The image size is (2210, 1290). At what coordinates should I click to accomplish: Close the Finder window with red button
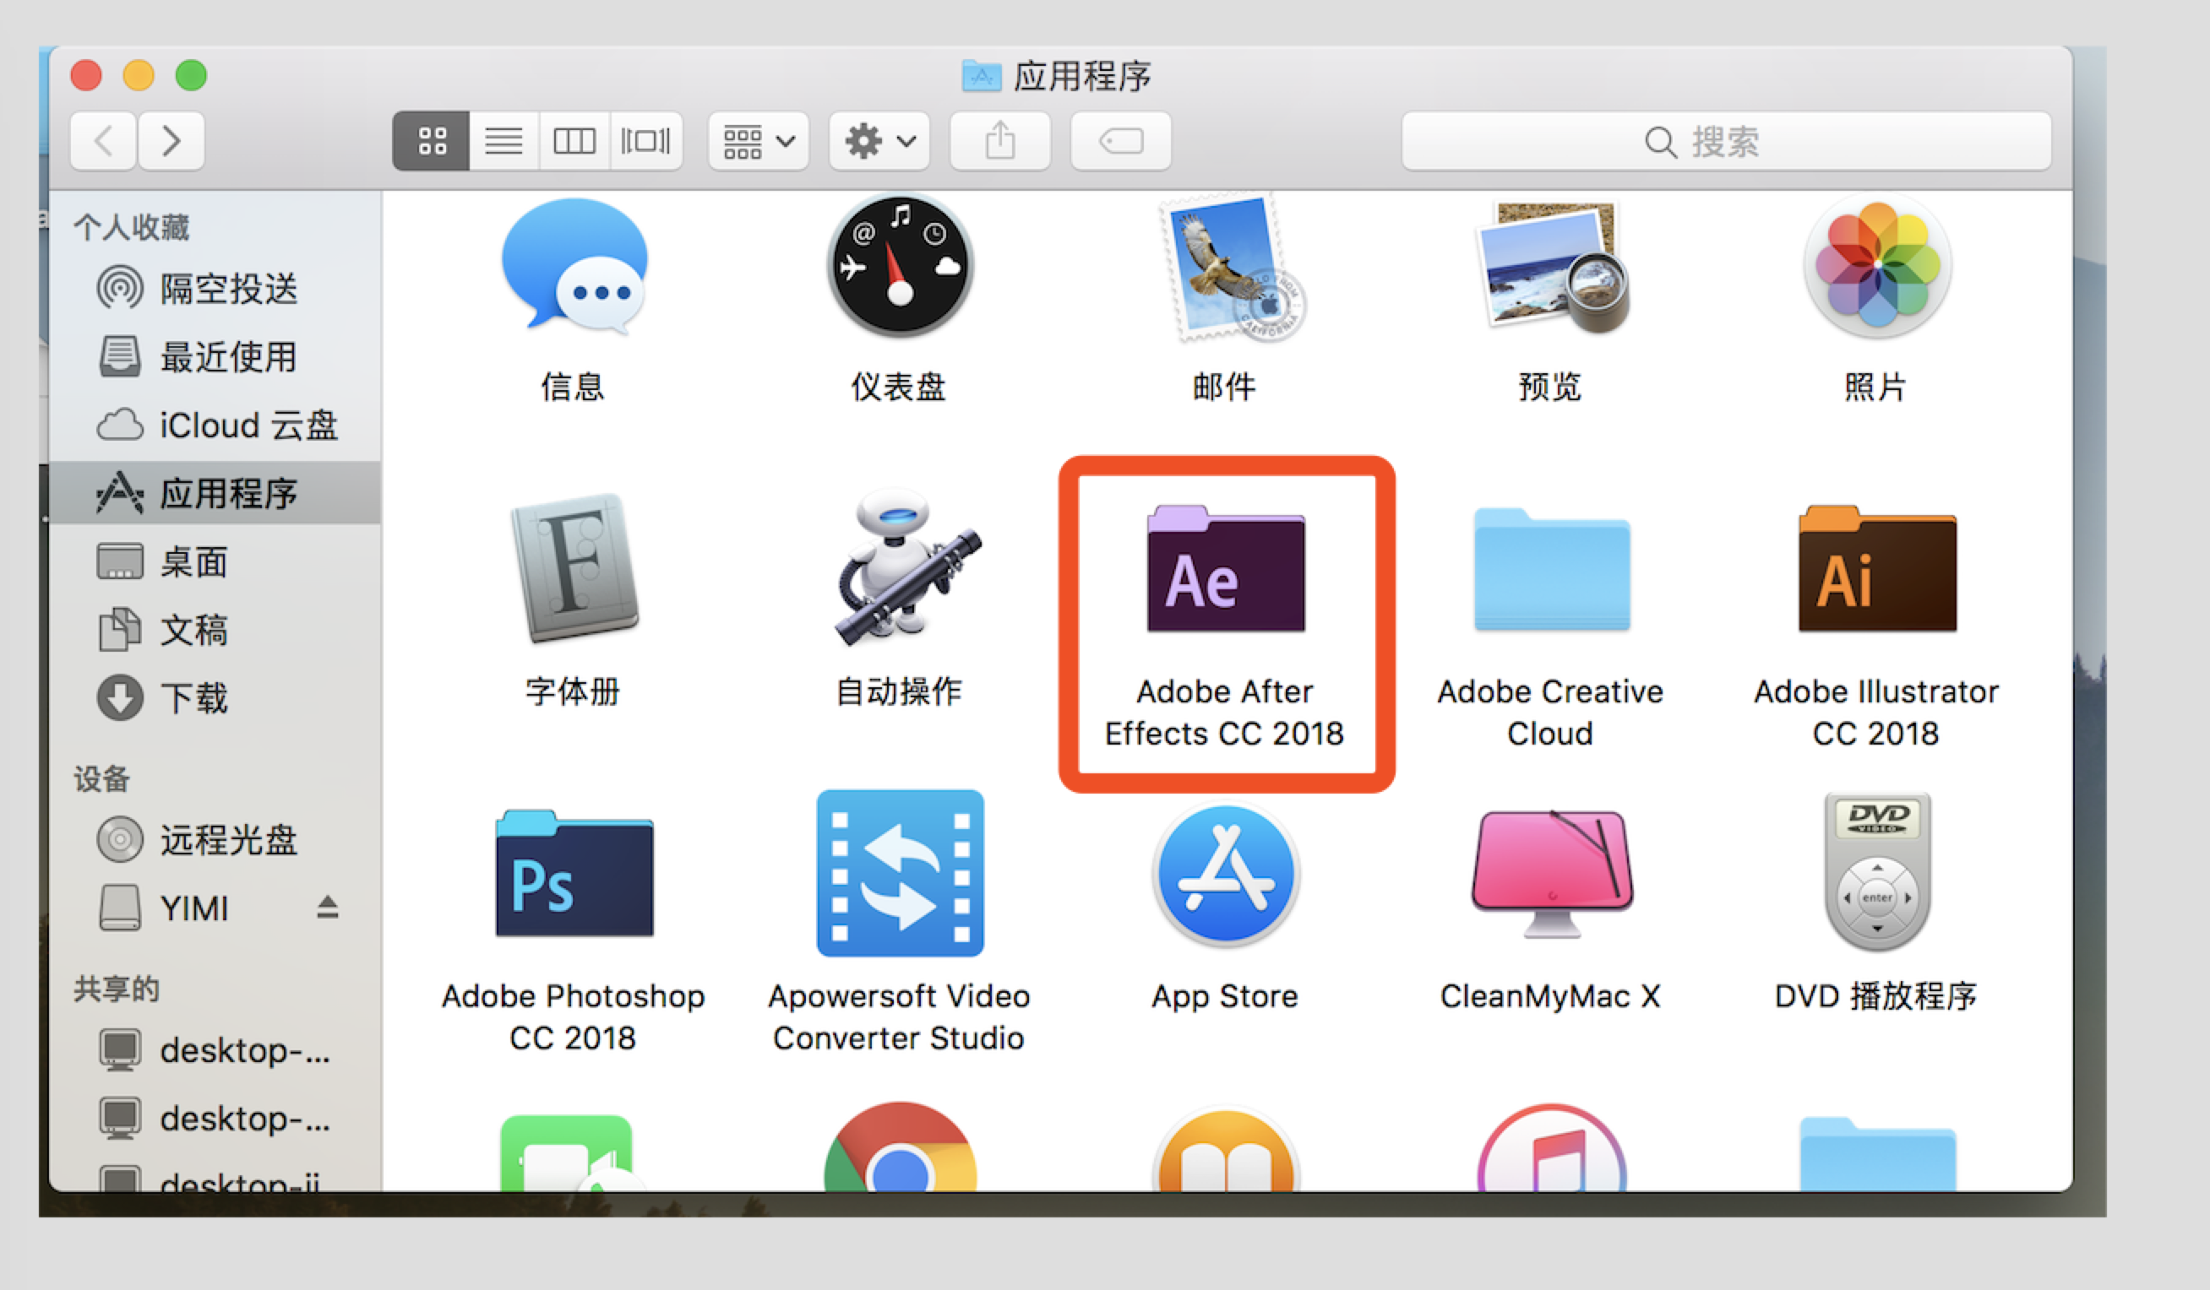click(x=87, y=75)
